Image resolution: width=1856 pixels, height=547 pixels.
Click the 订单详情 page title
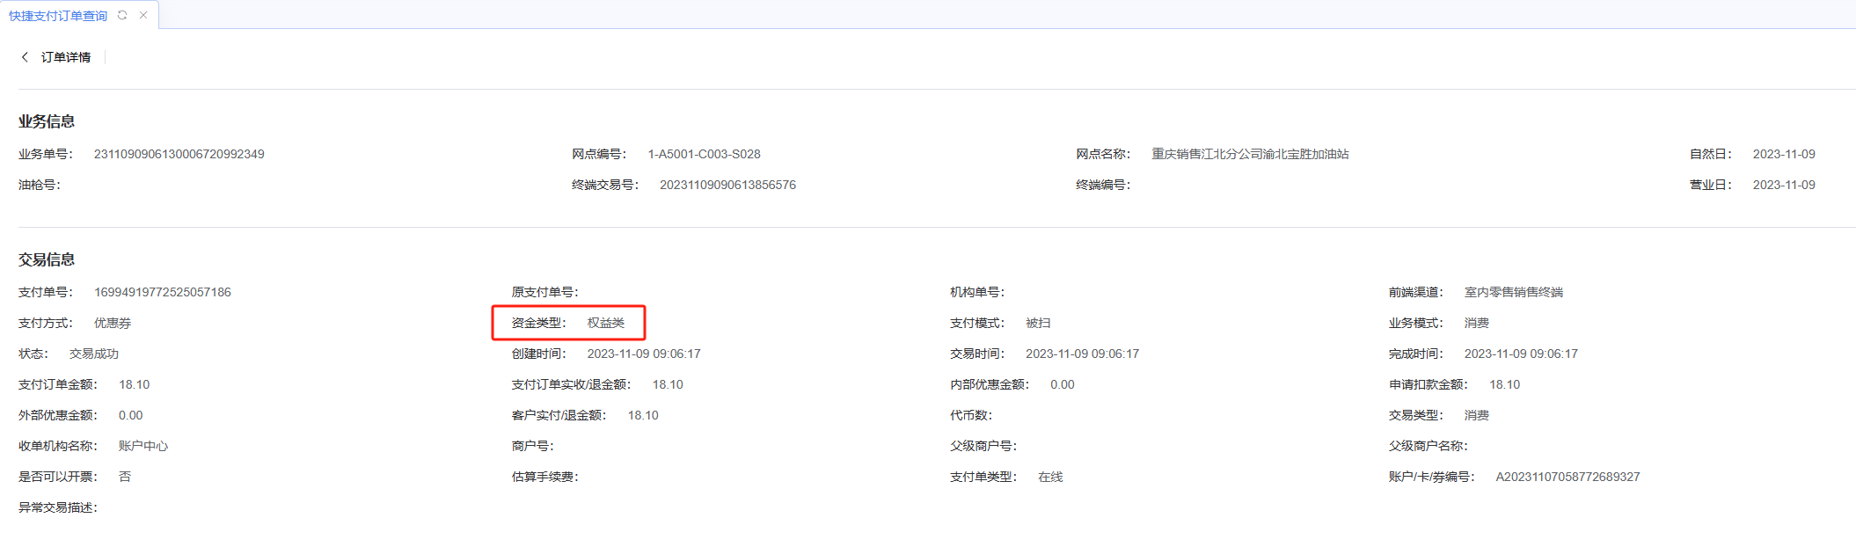pos(66,57)
